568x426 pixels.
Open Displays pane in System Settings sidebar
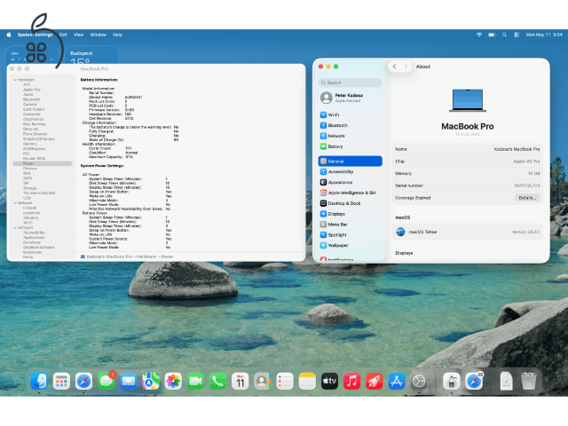click(350, 214)
